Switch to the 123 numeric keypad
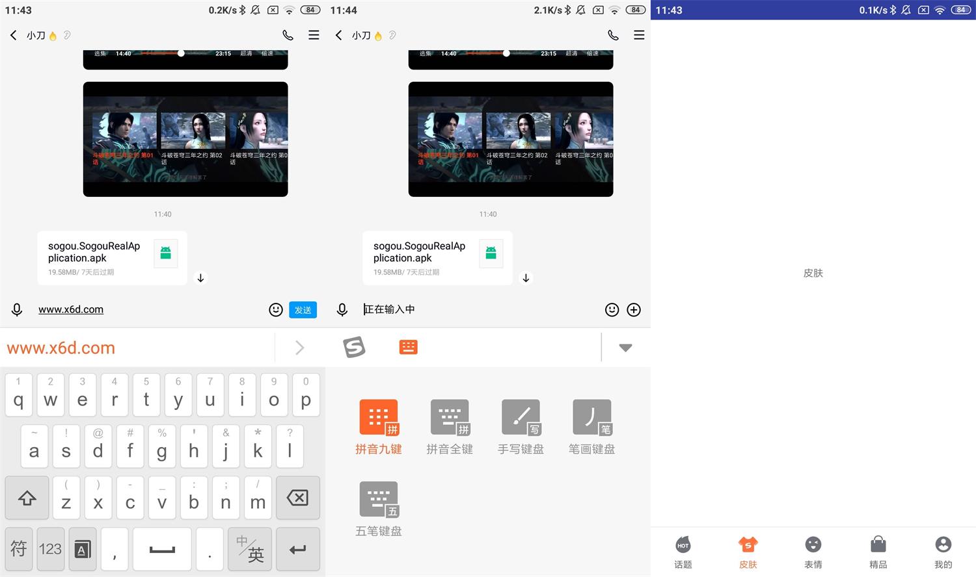This screenshot has height=577, width=976. 50,549
